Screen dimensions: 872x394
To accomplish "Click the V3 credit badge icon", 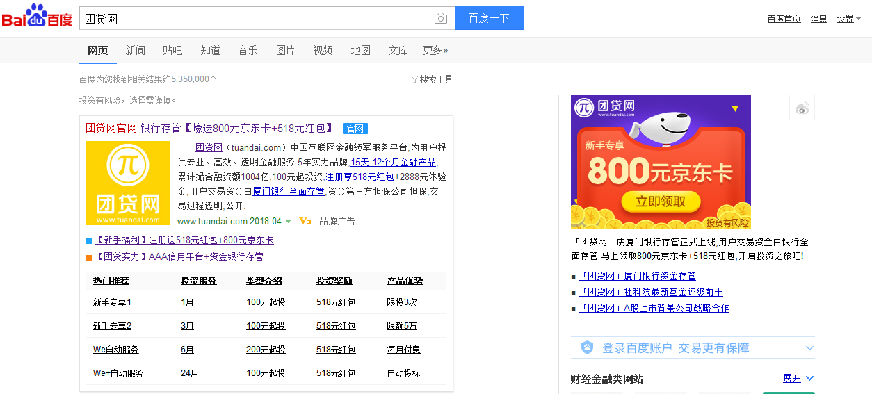I will click(305, 221).
